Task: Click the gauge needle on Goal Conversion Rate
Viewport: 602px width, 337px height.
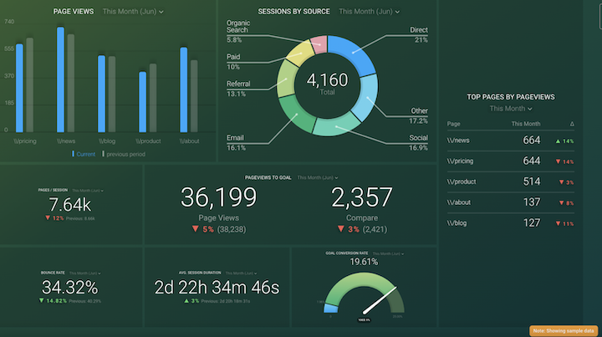Action: (380, 300)
